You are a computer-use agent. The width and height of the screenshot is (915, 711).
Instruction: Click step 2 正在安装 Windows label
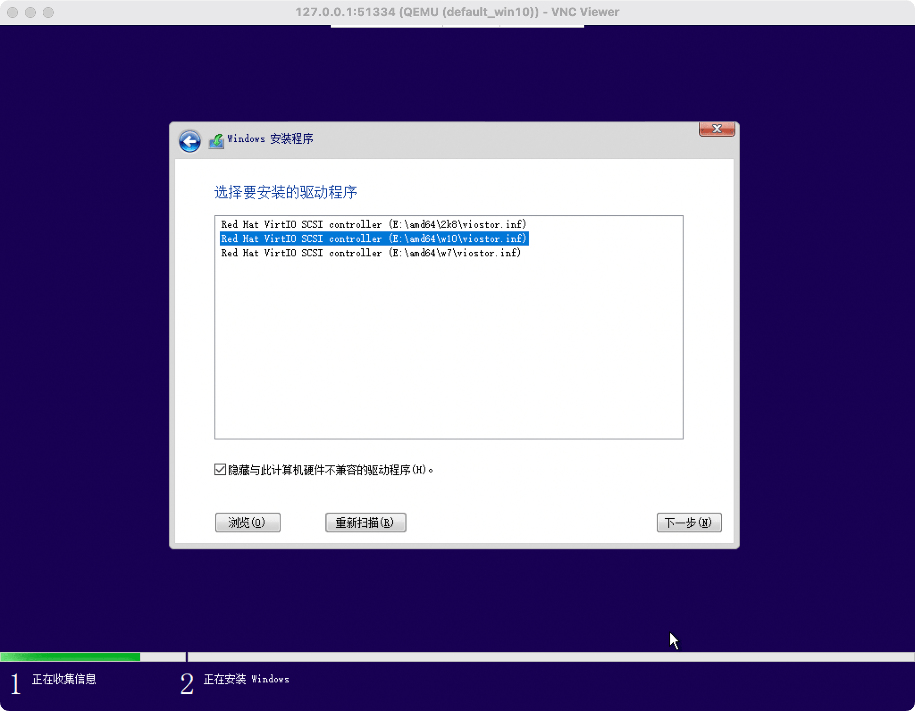246,679
